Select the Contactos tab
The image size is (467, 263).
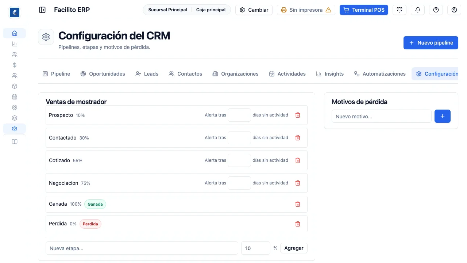pyautogui.click(x=185, y=74)
